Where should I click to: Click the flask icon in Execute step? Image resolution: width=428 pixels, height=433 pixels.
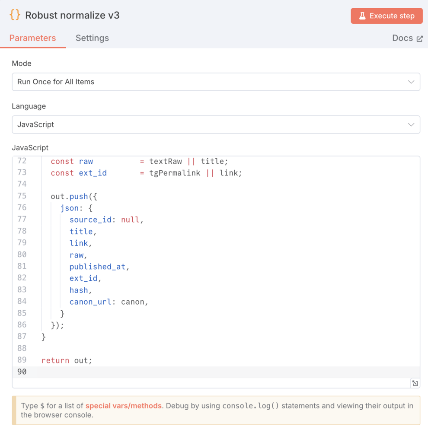point(362,16)
